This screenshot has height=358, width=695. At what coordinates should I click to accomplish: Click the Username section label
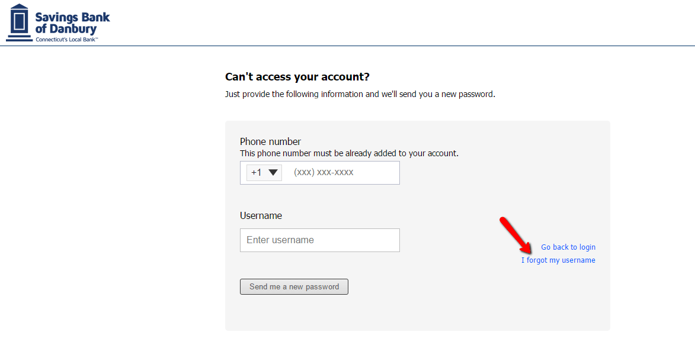click(261, 215)
